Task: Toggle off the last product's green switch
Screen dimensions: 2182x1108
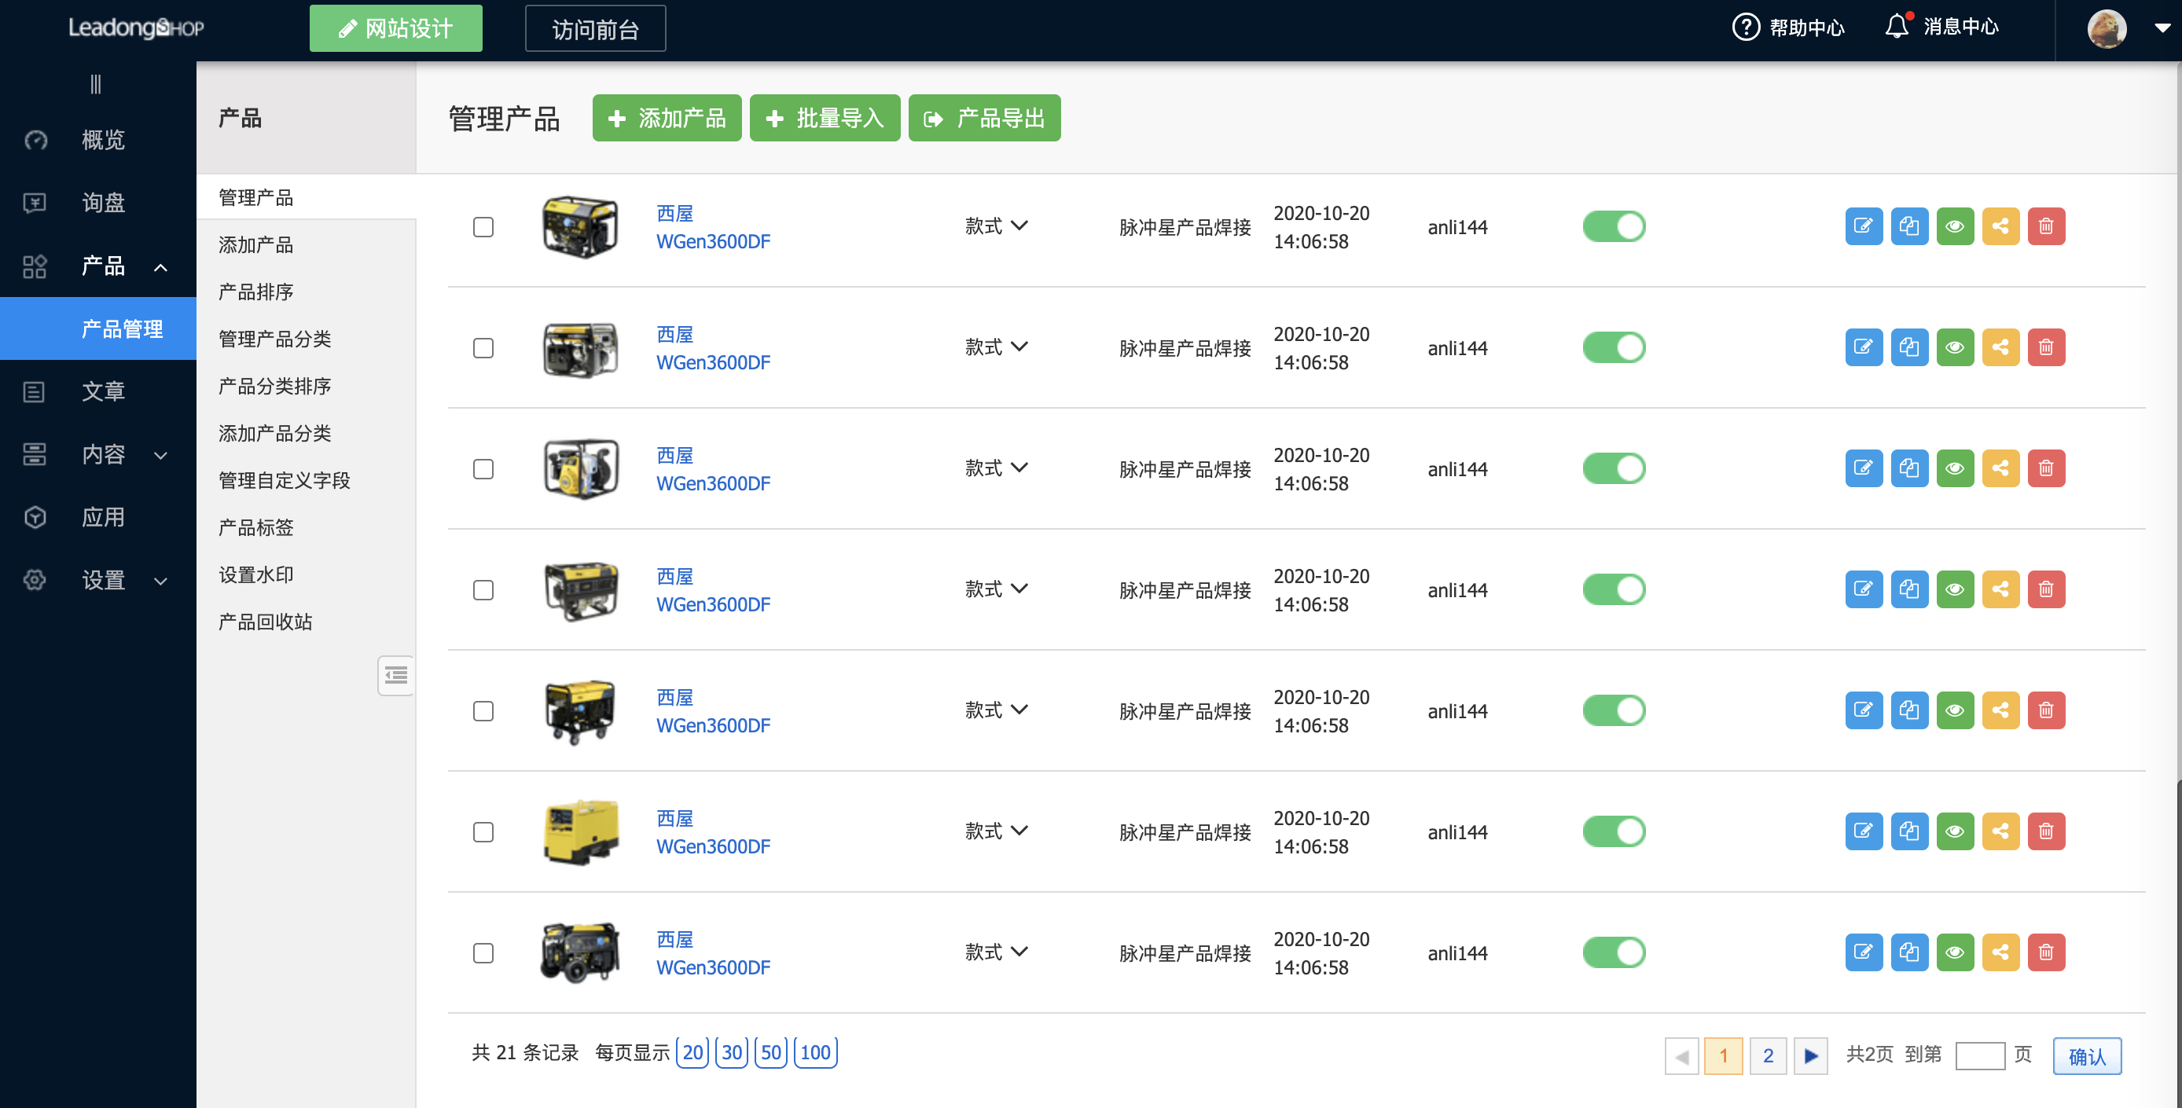Action: click(x=1614, y=952)
